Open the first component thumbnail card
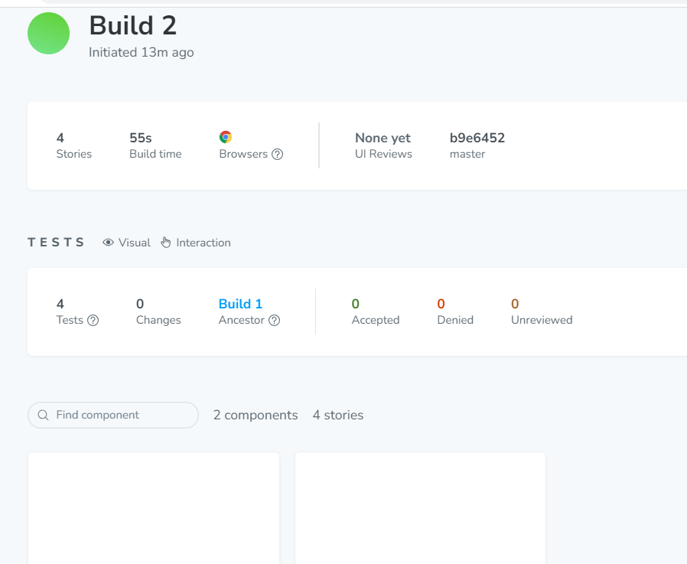Screen dimensions: 687x564 tap(154, 508)
